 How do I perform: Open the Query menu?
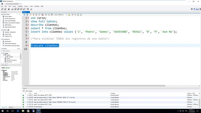point(14,6)
